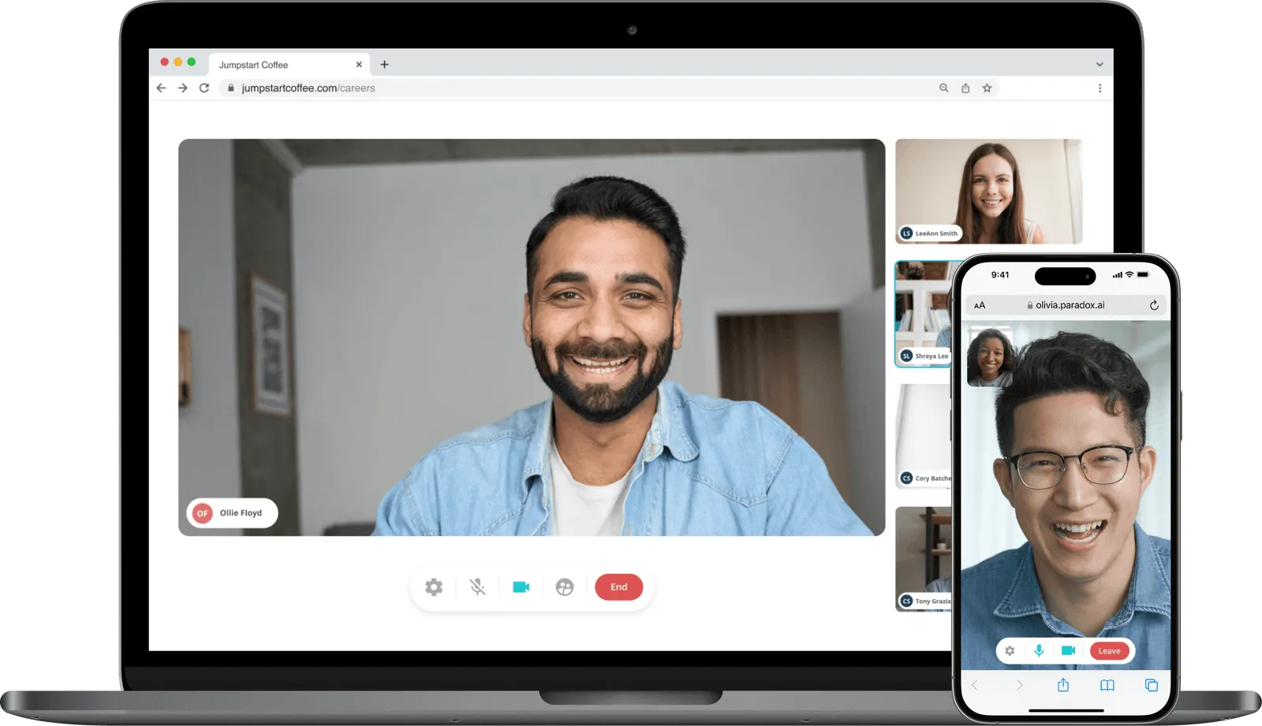Tap the phone Wi-Fi status icon
The width and height of the screenshot is (1262, 726).
(x=1129, y=274)
